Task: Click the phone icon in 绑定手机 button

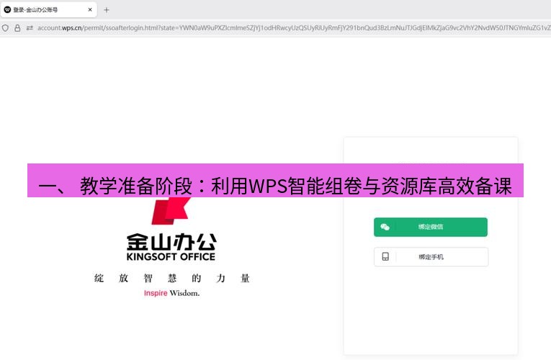Action: click(385, 256)
